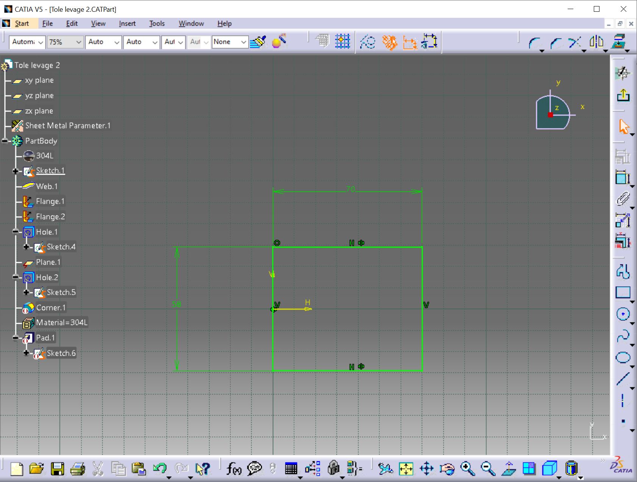The width and height of the screenshot is (637, 482).
Task: Click the Exit Workbench icon
Action: pos(623,96)
